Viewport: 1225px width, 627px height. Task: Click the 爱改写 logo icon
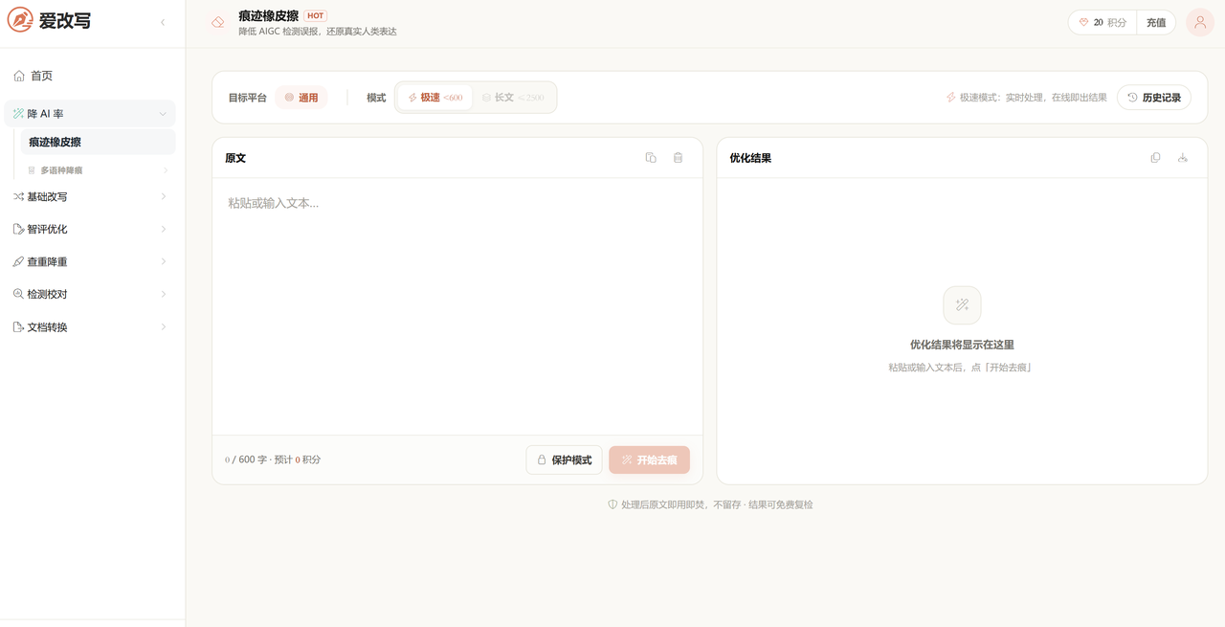coord(20,20)
